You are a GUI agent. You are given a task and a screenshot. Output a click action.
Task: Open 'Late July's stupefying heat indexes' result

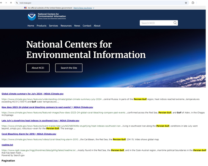(x=40, y=121)
